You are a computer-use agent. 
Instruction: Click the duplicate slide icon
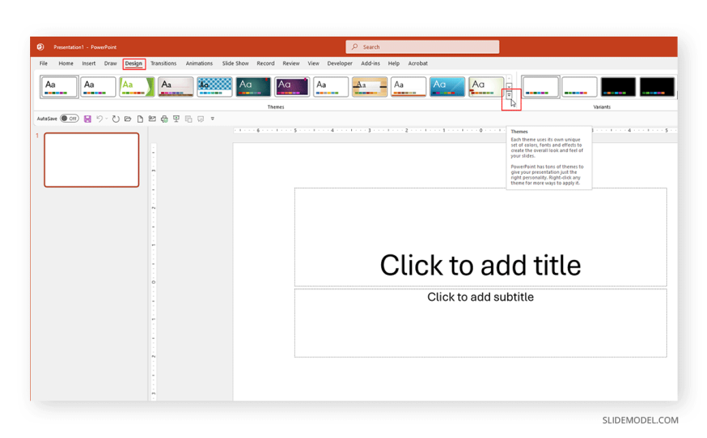tap(189, 119)
